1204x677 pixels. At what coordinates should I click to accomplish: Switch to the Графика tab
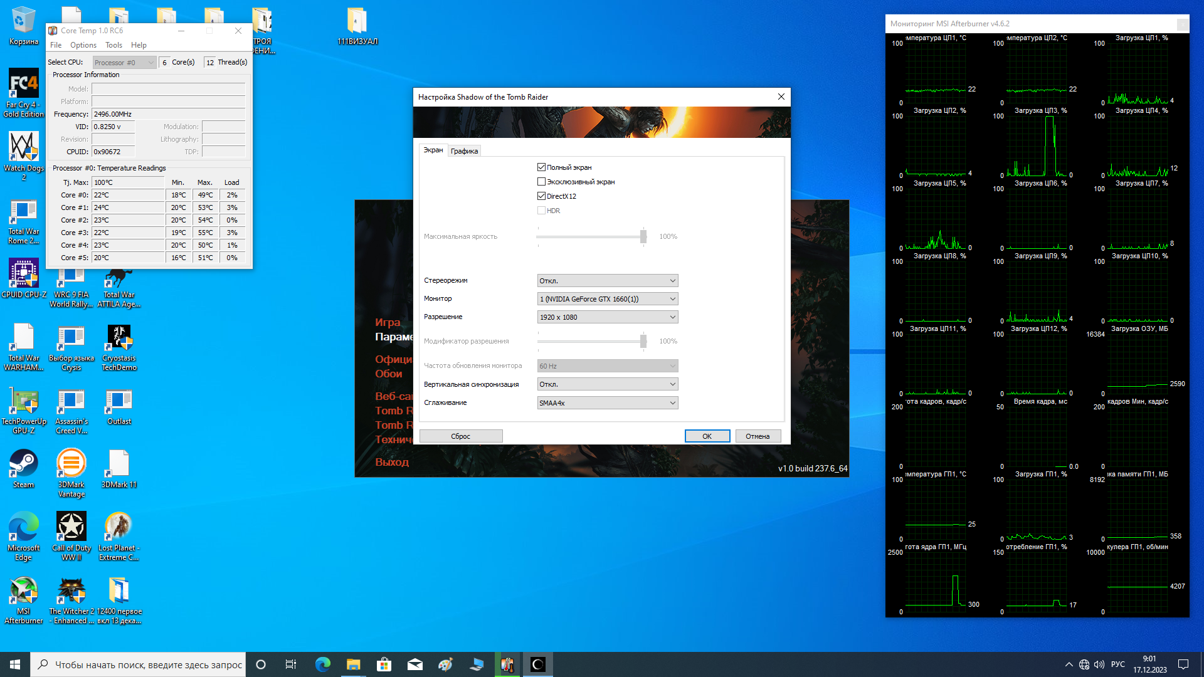pos(464,151)
